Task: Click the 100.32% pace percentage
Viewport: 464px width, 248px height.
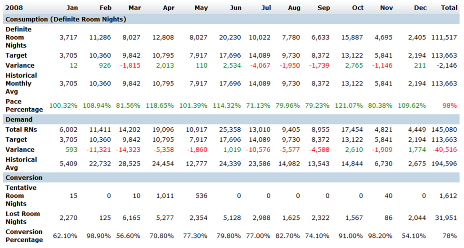Action: [63, 105]
